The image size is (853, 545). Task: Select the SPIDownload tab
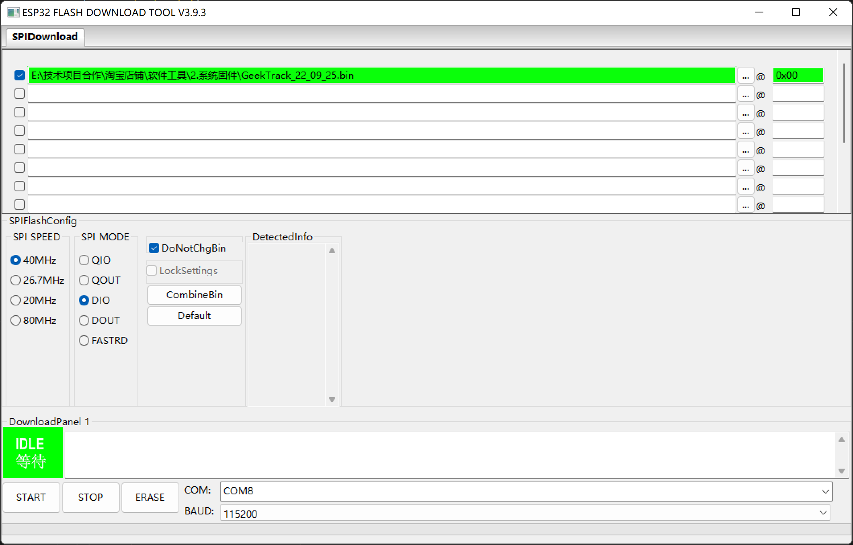pos(45,37)
